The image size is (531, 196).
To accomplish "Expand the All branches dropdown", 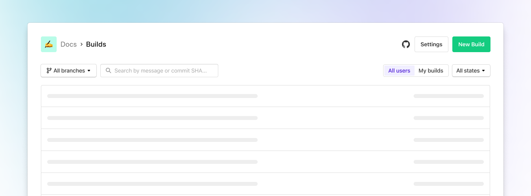I will [x=69, y=71].
